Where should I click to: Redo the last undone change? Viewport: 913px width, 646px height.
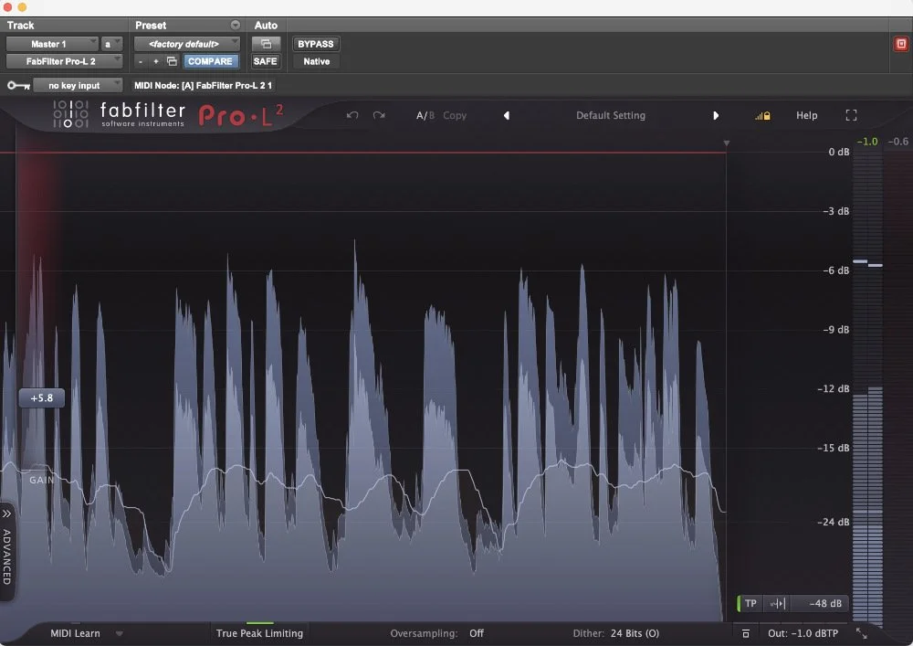[379, 115]
